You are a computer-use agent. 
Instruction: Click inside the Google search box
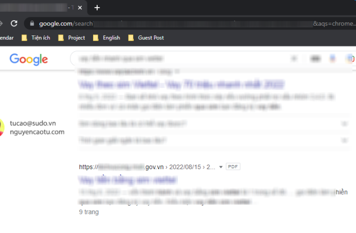click(x=178, y=59)
